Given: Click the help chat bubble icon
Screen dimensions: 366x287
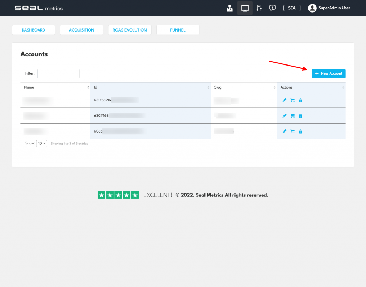Looking at the screenshot, I should coord(272,8).
